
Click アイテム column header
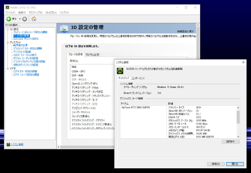[x=143, y=104]
